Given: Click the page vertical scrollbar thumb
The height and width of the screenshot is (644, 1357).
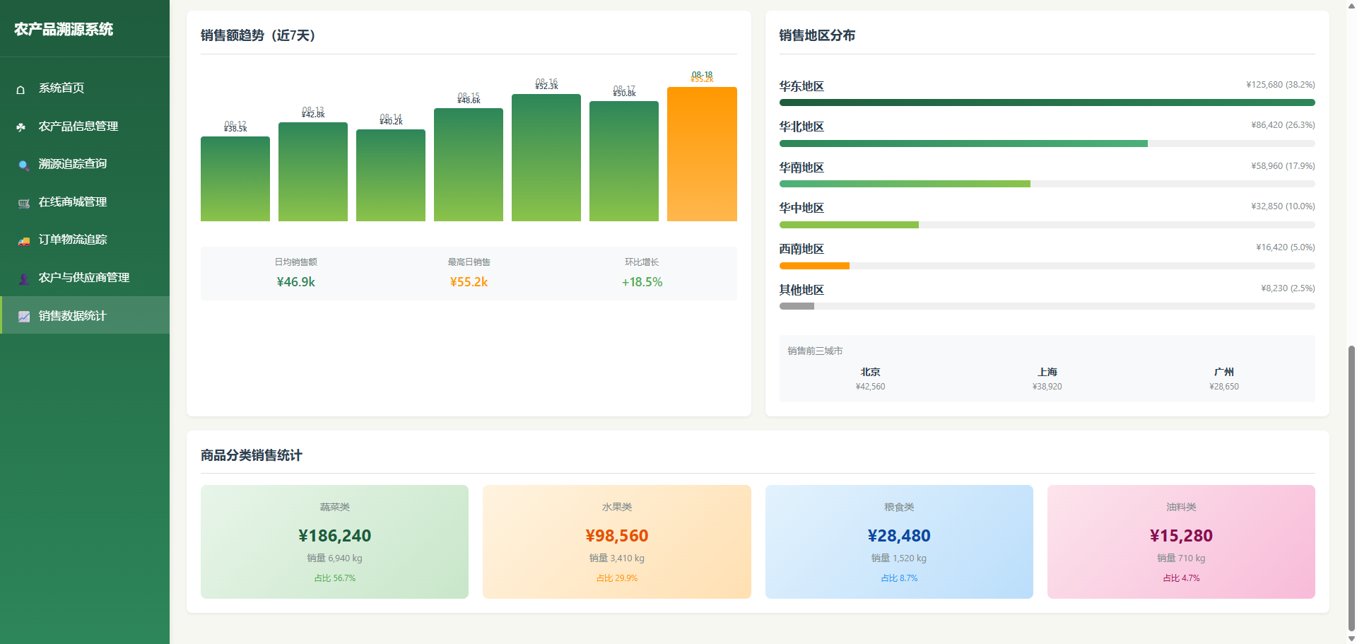Looking at the screenshot, I should [1351, 488].
